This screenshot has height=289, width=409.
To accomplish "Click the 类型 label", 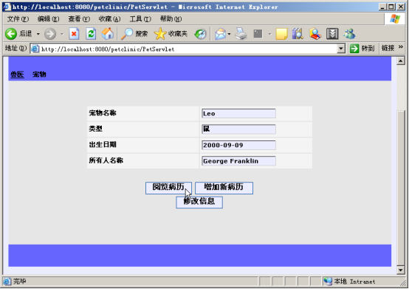I will click(95, 129).
